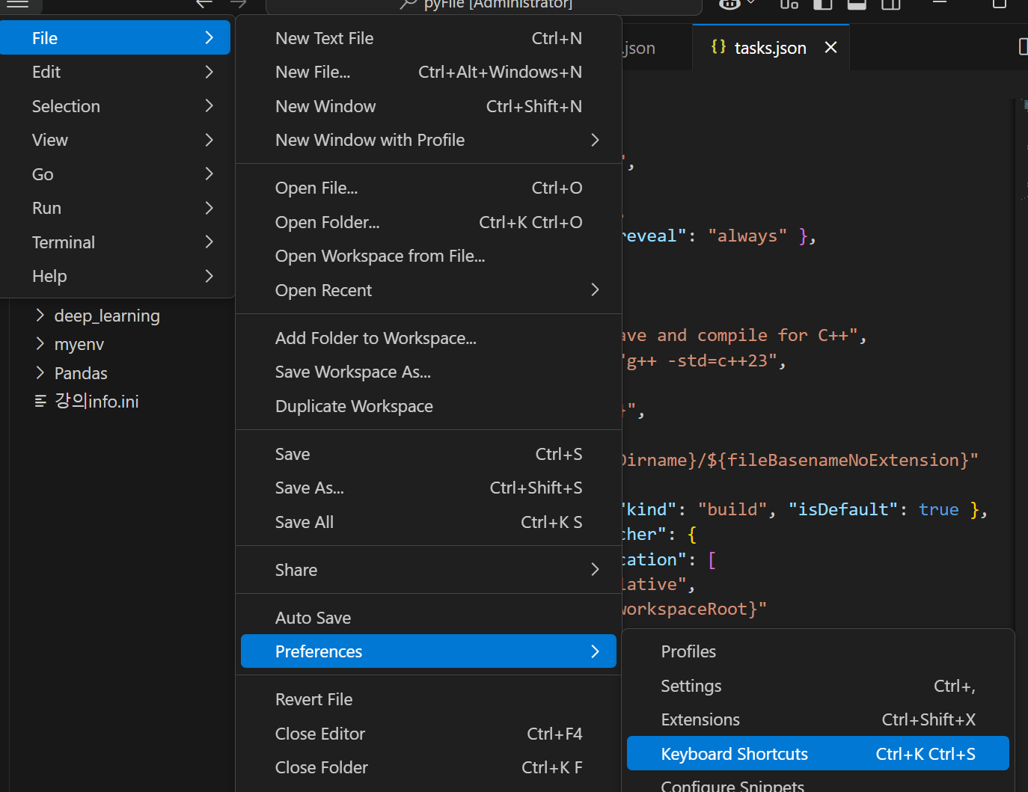Expand the New Window with Profile submenu
The image size is (1028, 792).
(x=429, y=140)
